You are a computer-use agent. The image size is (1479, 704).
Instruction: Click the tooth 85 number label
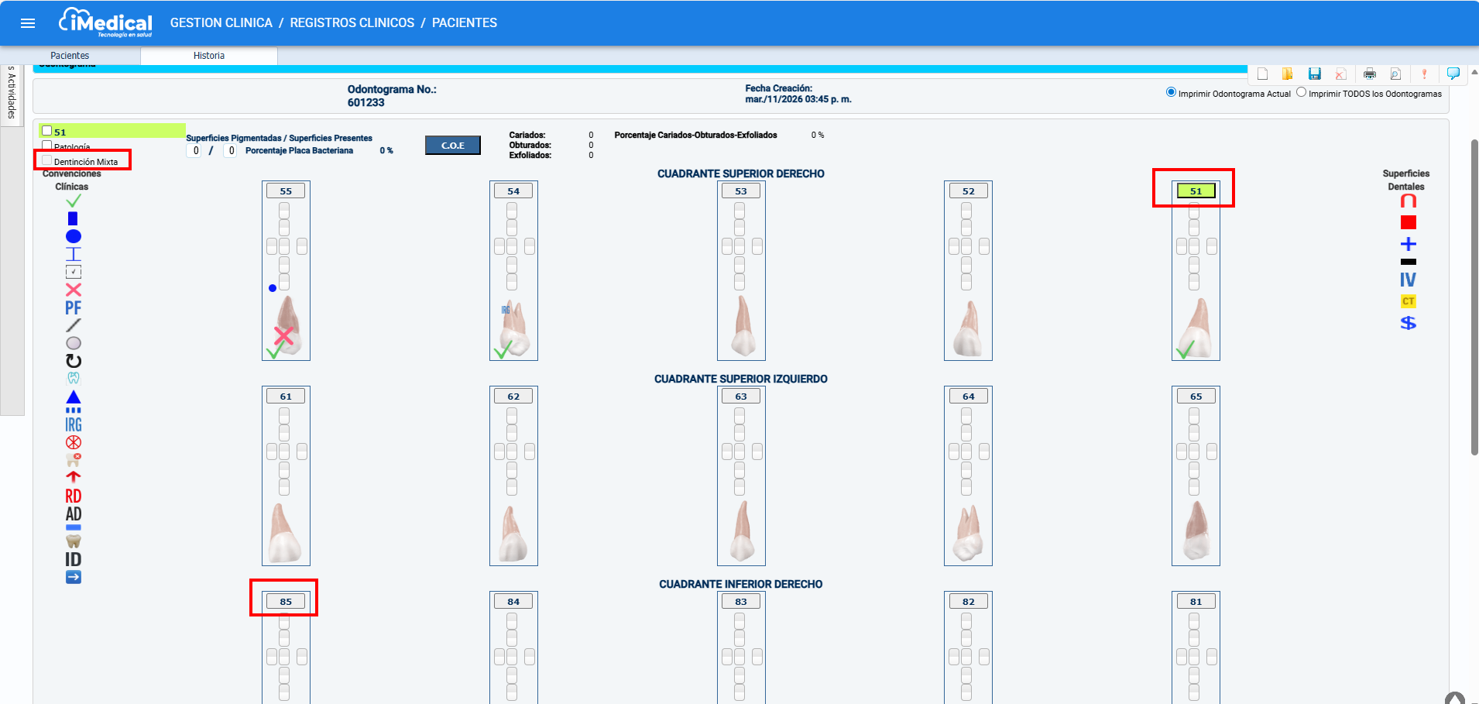[286, 601]
